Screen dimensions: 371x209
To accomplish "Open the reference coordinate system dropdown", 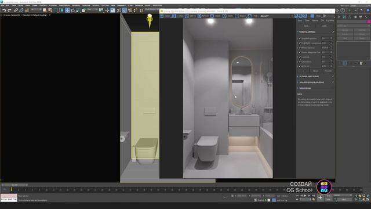I will coord(92,9).
